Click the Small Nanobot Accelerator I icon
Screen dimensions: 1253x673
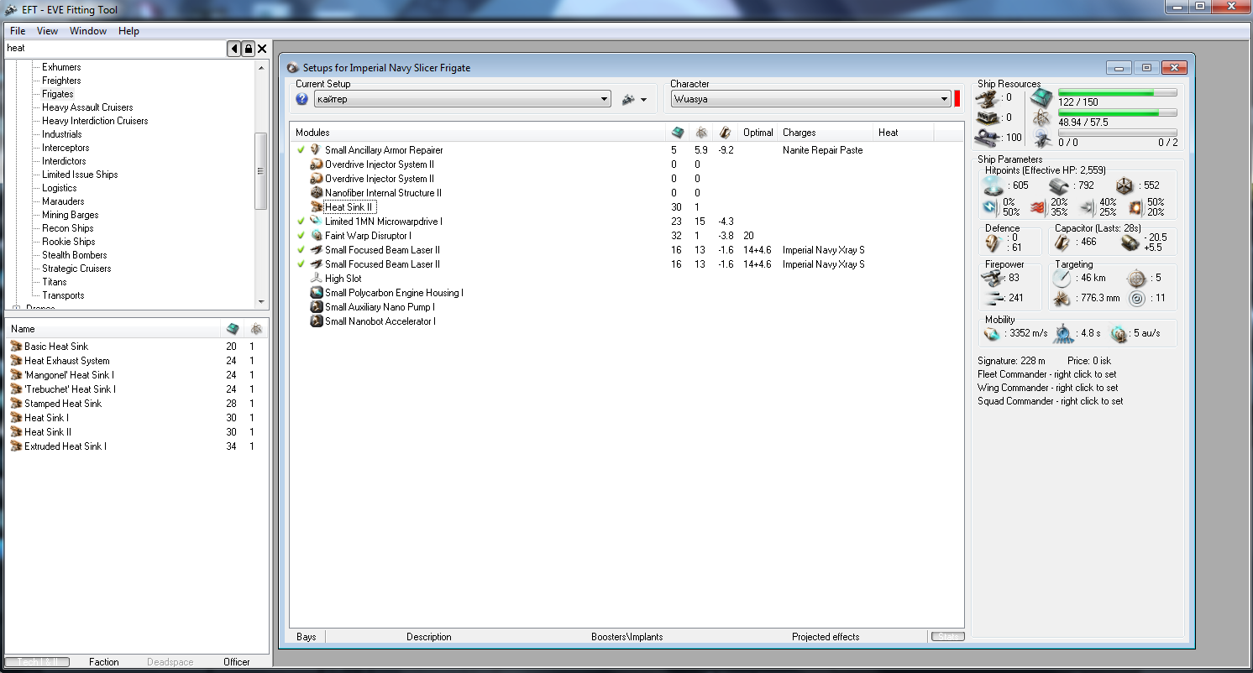click(317, 321)
